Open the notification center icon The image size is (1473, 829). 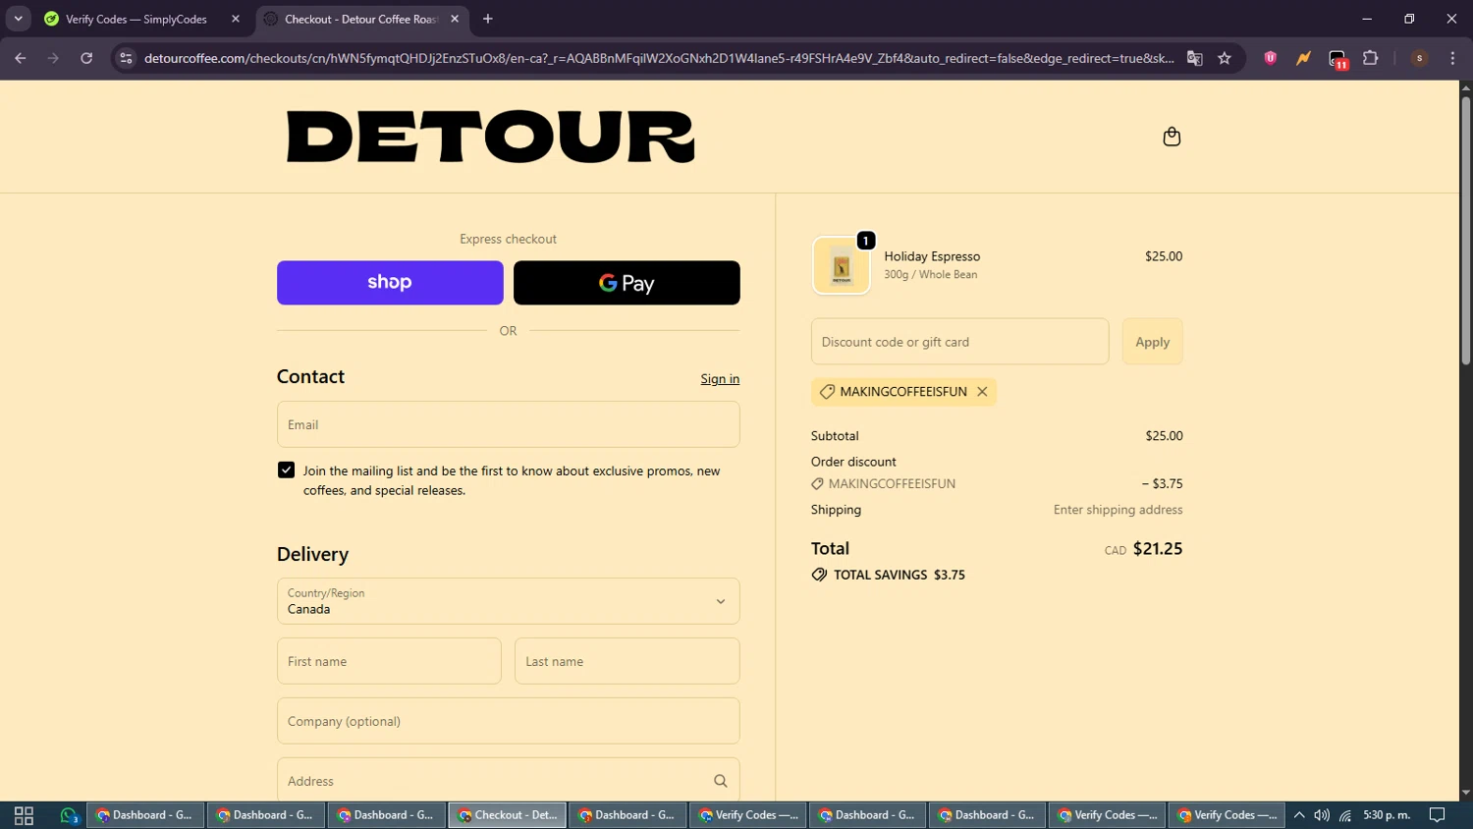(x=1437, y=815)
